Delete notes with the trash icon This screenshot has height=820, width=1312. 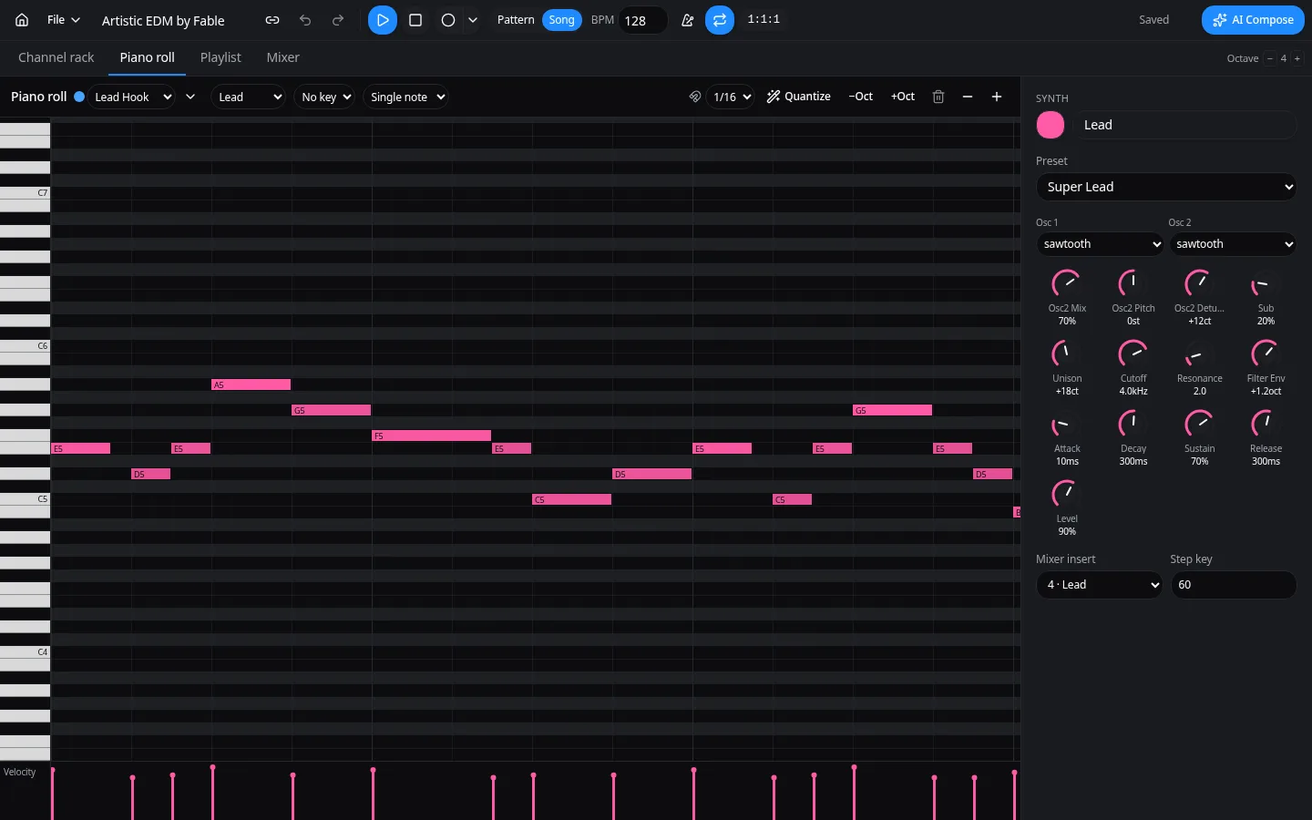[938, 97]
